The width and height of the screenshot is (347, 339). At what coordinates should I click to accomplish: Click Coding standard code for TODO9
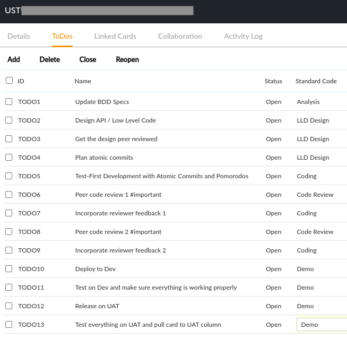point(307,250)
